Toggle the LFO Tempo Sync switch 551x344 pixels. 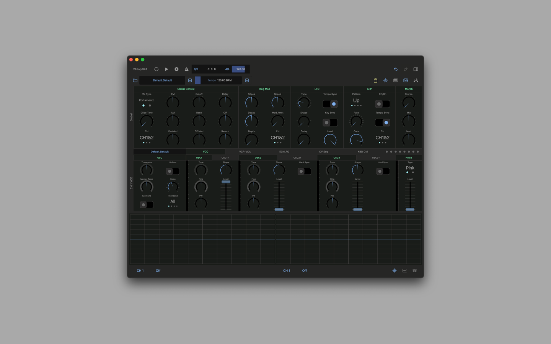[x=330, y=104]
